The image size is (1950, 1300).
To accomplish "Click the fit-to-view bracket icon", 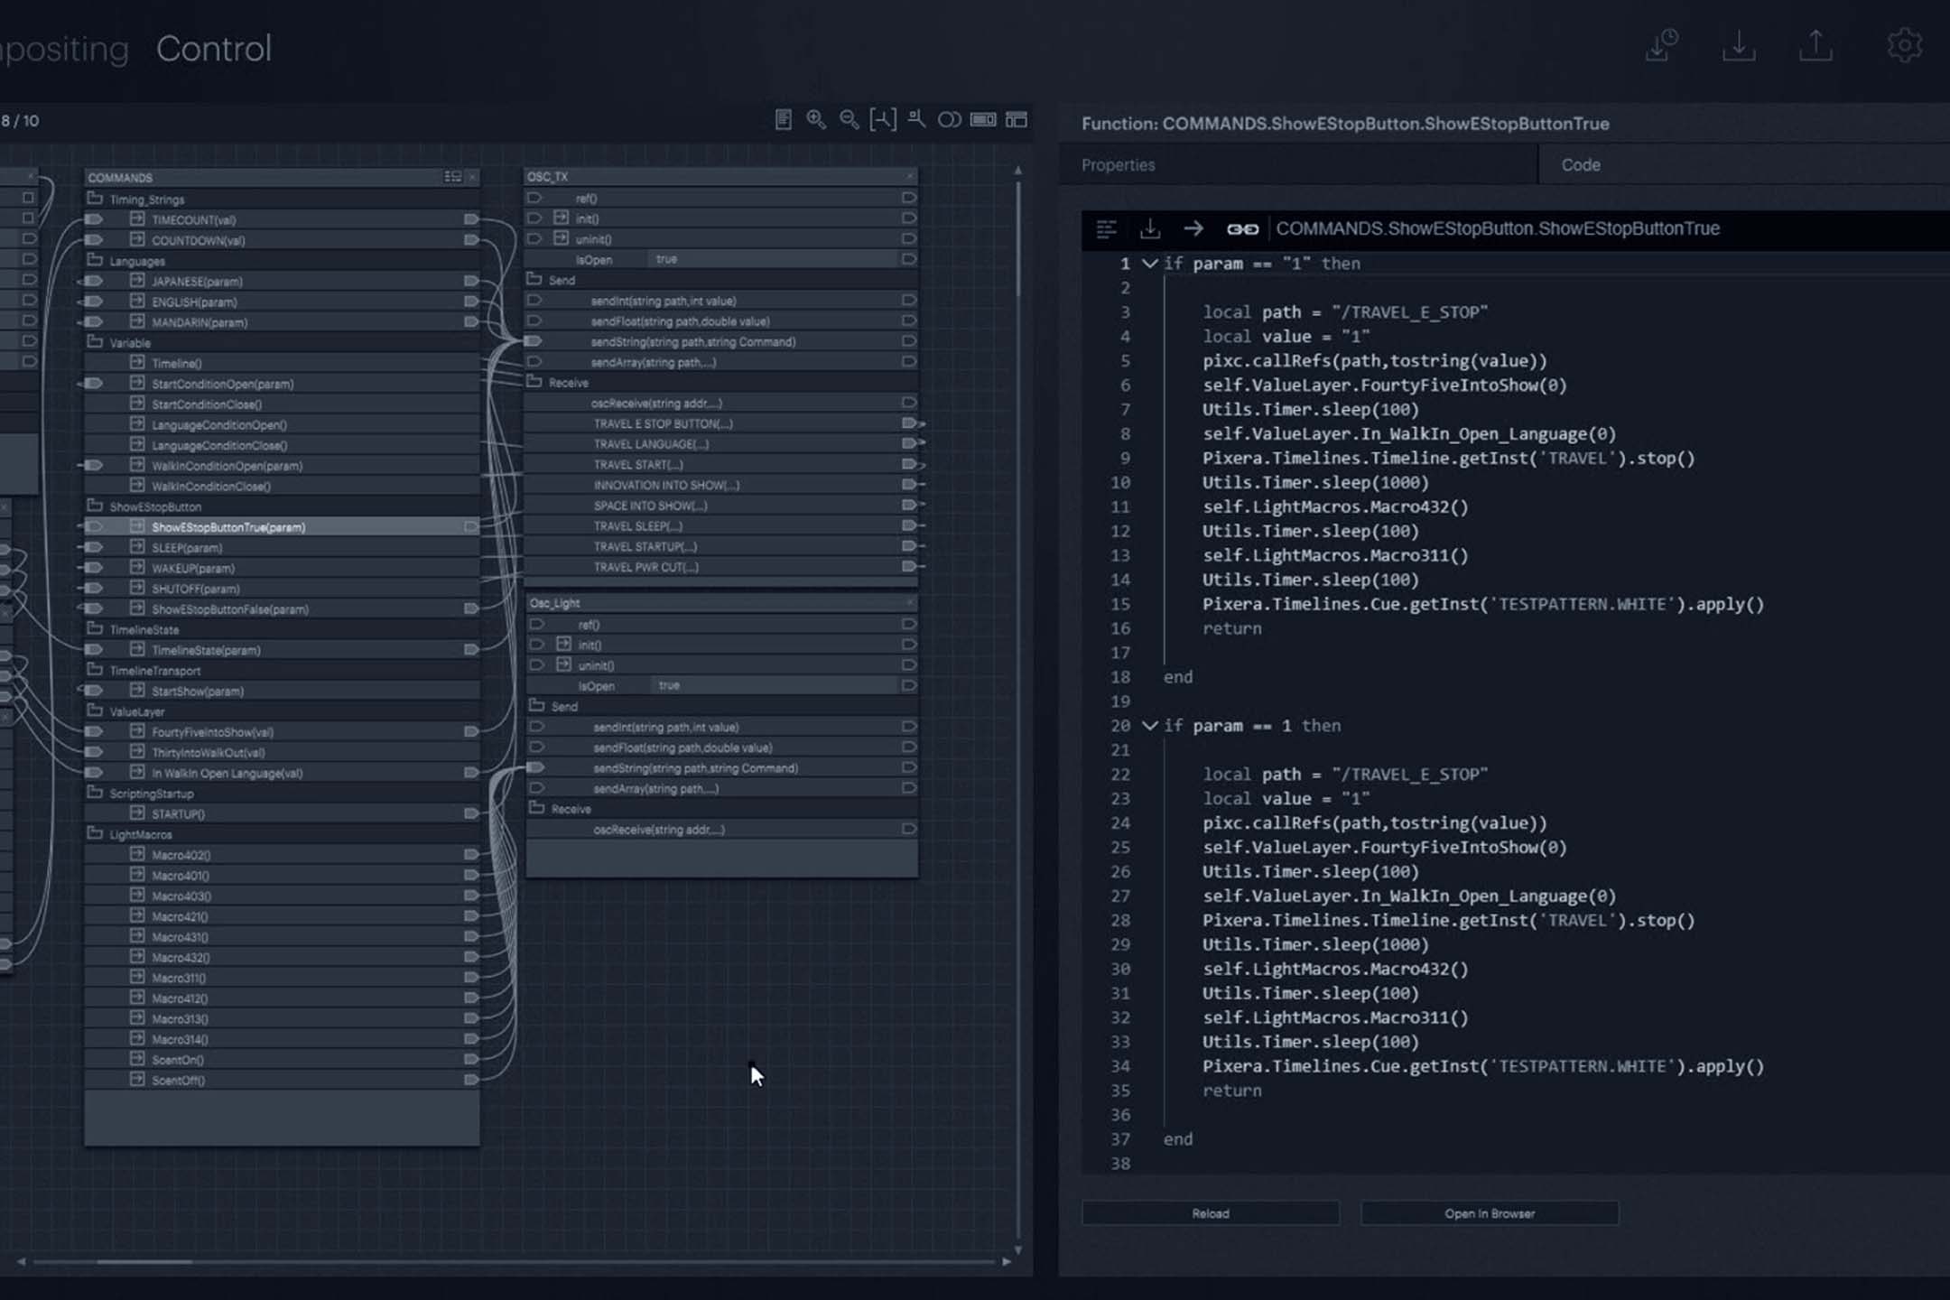I will coord(883,120).
